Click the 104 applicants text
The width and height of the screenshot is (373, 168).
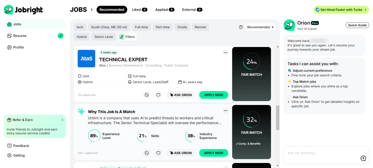(87, 95)
